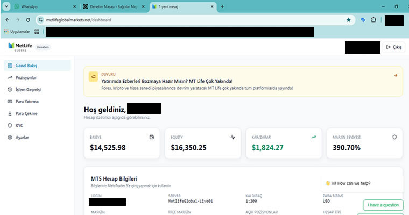Select the 1 yeni mesaj browser tab
The image size is (409, 215).
182,6
